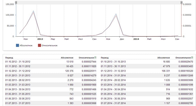The height and width of the screenshot is (106, 196).
Task: Click the value 106 331 in right table
Action: [x=166, y=71]
